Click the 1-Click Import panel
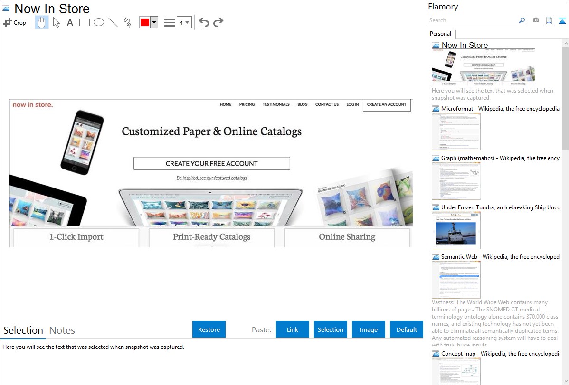The height and width of the screenshot is (385, 569). coord(76,237)
